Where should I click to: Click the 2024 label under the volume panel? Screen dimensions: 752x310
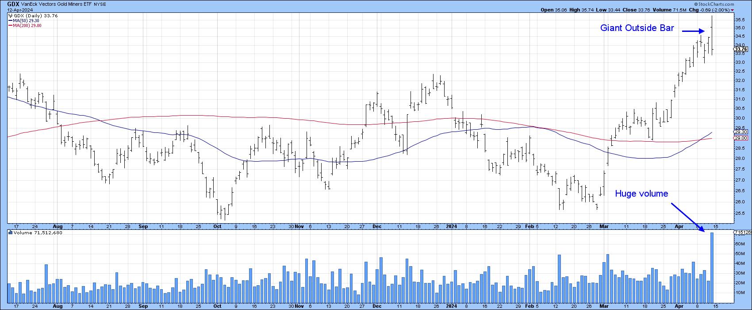(x=451, y=306)
